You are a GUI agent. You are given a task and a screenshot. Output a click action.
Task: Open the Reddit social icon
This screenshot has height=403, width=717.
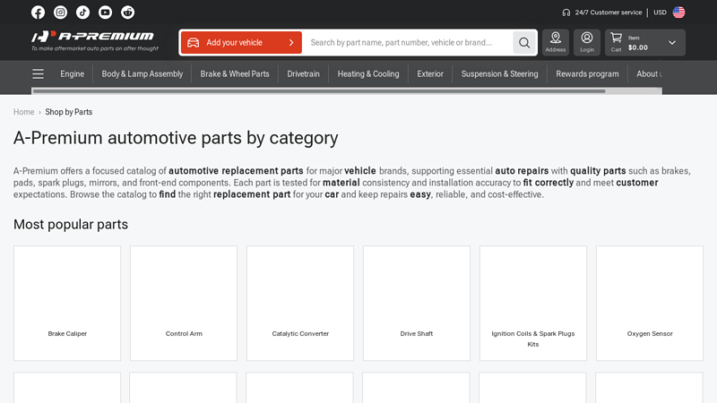pos(127,13)
